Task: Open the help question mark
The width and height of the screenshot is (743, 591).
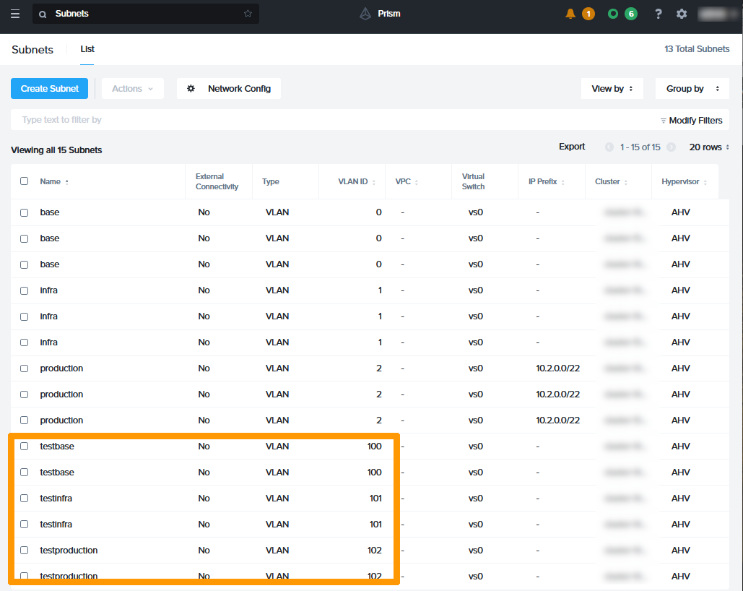Action: [x=658, y=14]
